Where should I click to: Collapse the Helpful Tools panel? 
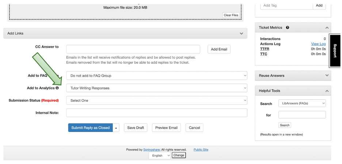327,91
